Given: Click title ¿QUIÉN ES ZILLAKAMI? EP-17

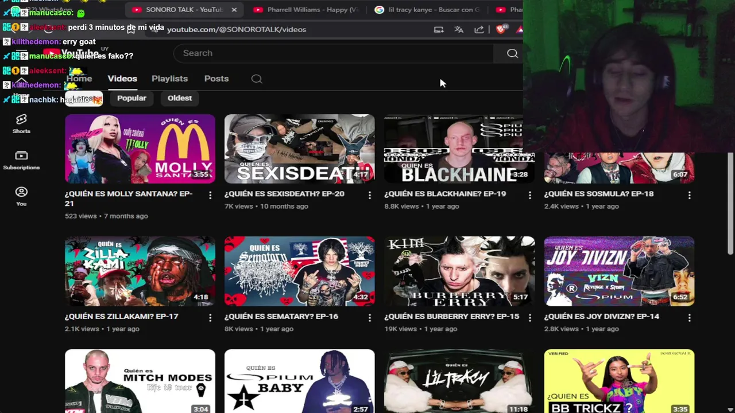Looking at the screenshot, I should [122, 316].
